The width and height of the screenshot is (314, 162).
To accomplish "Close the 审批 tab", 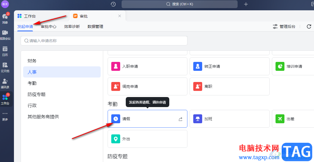I will pos(120,16).
